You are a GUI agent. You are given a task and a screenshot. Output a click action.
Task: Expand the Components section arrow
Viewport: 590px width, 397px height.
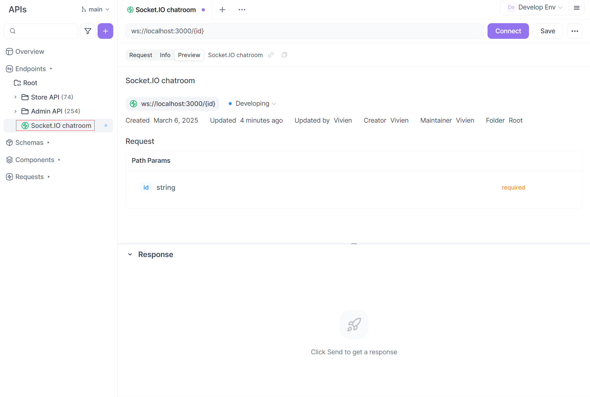[x=59, y=160]
